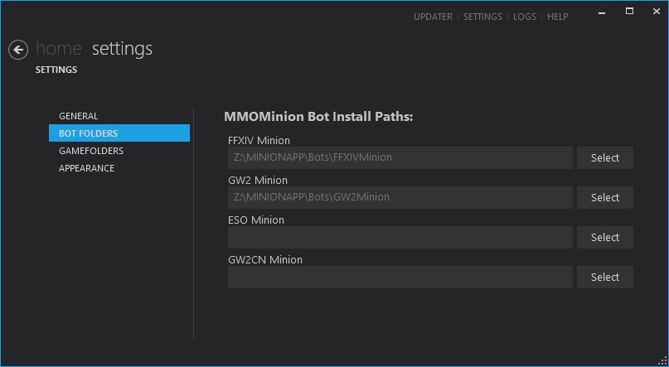The height and width of the screenshot is (367, 669).
Task: Click the GW2CN Minion path field
Action: (x=400, y=277)
